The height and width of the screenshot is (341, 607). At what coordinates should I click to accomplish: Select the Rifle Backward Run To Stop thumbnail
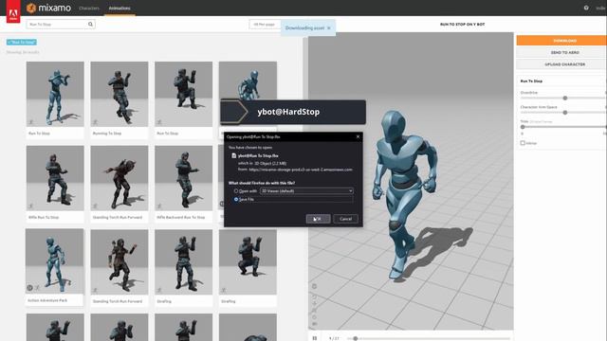pos(183,178)
